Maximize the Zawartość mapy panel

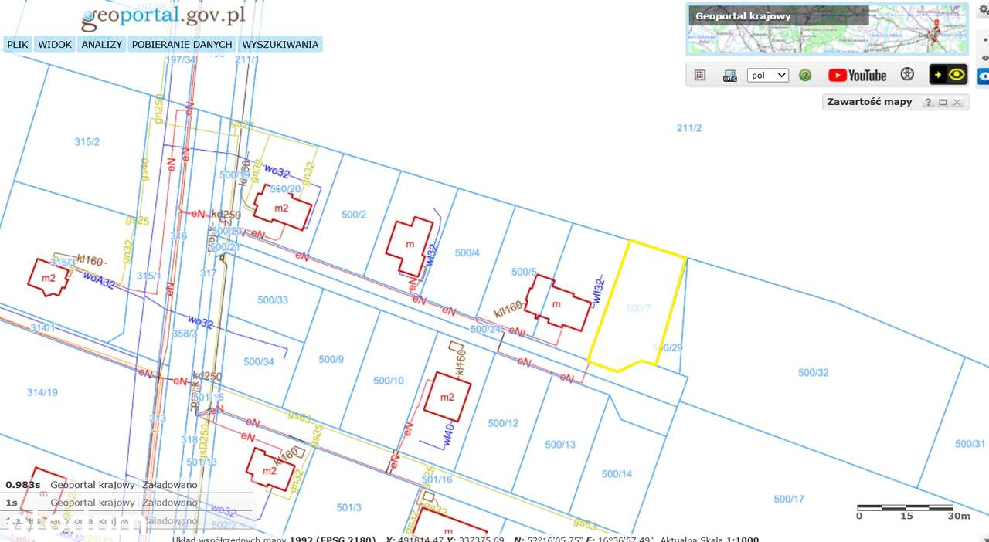point(943,103)
